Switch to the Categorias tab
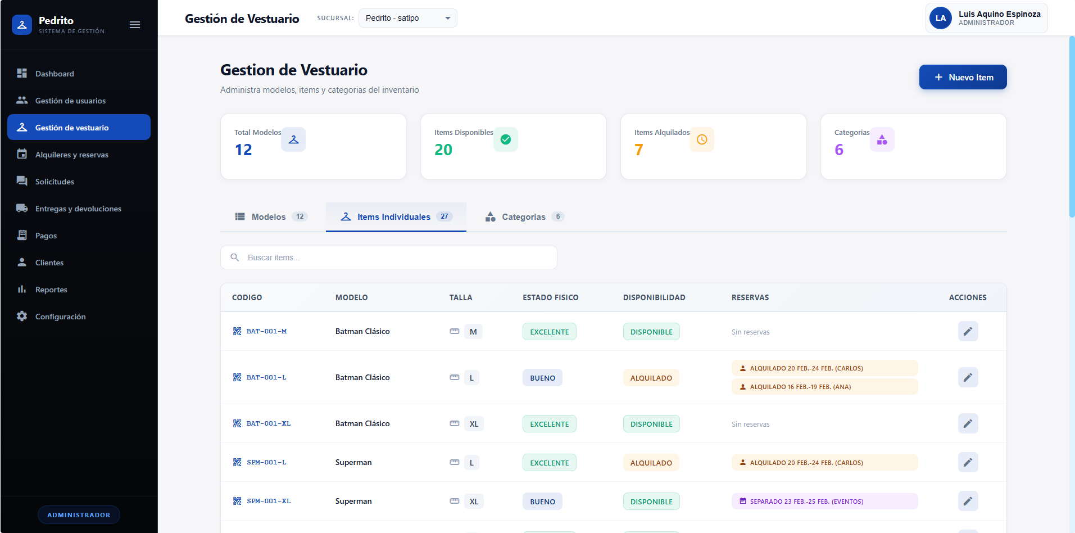Viewport: 1075px width, 533px height. point(524,217)
